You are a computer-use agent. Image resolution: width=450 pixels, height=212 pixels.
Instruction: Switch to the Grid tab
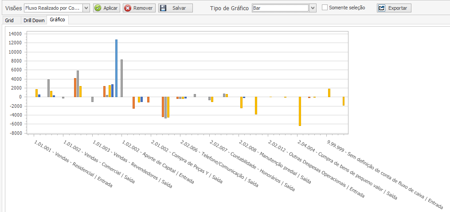9,20
